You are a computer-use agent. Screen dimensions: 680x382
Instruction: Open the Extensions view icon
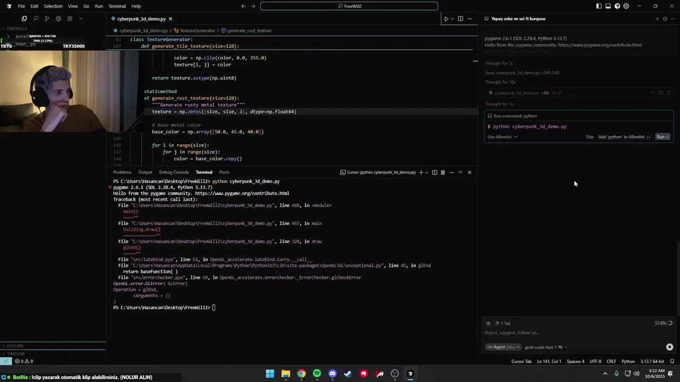tap(70, 19)
